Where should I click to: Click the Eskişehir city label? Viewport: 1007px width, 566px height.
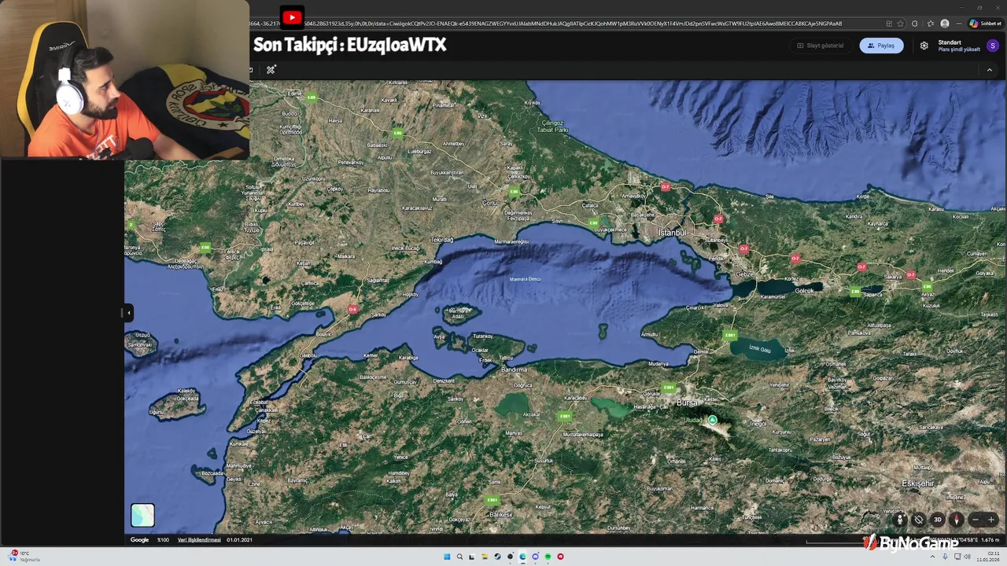pyautogui.click(x=917, y=483)
